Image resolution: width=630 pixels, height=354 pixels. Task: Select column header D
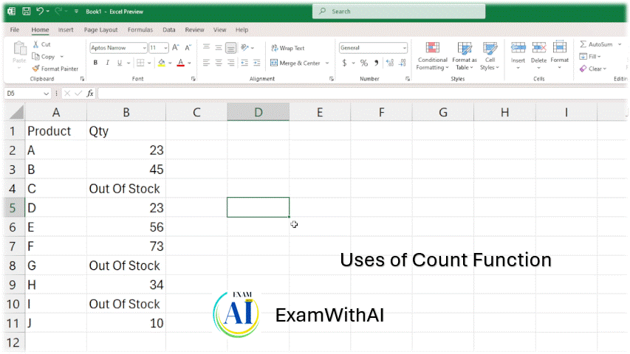pos(258,112)
